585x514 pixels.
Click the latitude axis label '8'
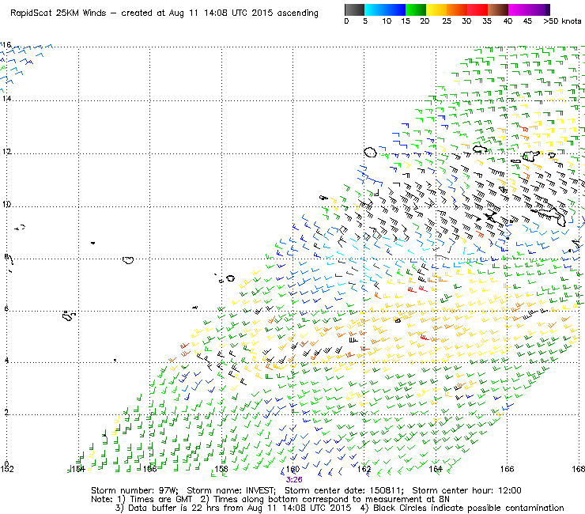(x=6, y=257)
